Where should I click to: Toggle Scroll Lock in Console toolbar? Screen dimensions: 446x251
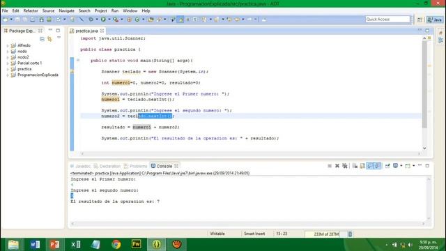pyautogui.click(x=362, y=166)
